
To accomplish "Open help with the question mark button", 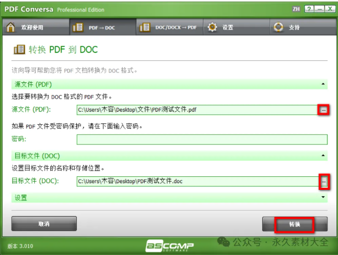I will [309, 9].
